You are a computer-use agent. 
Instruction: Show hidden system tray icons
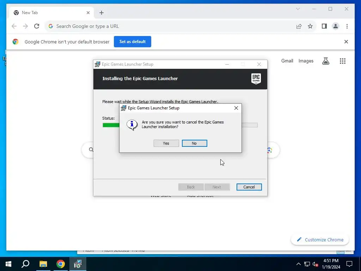pos(298,264)
